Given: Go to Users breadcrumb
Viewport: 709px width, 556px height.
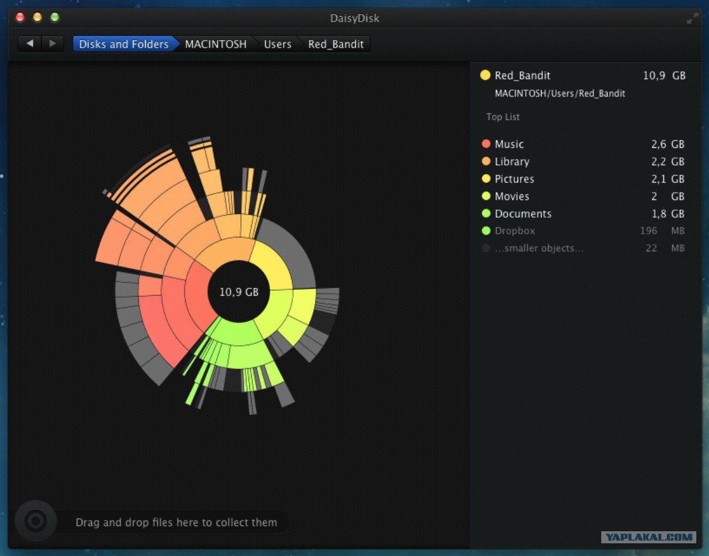Looking at the screenshot, I should point(277,44).
